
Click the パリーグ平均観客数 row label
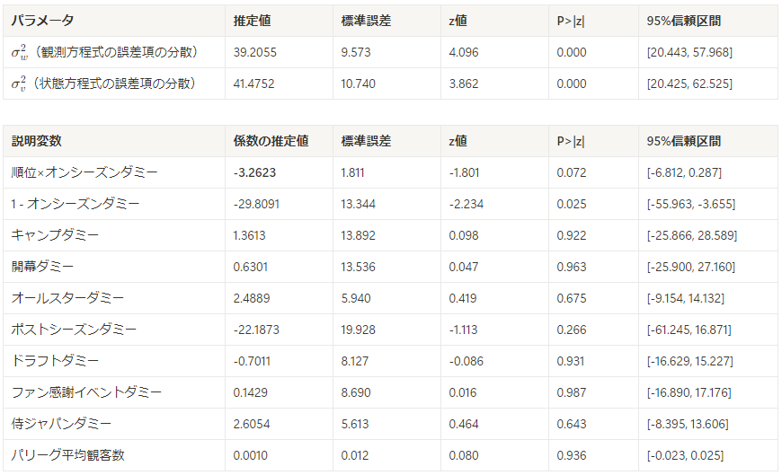(x=67, y=455)
